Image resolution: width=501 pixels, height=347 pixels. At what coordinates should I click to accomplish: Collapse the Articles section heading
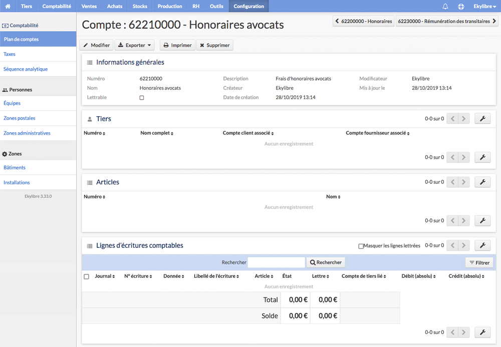108,182
